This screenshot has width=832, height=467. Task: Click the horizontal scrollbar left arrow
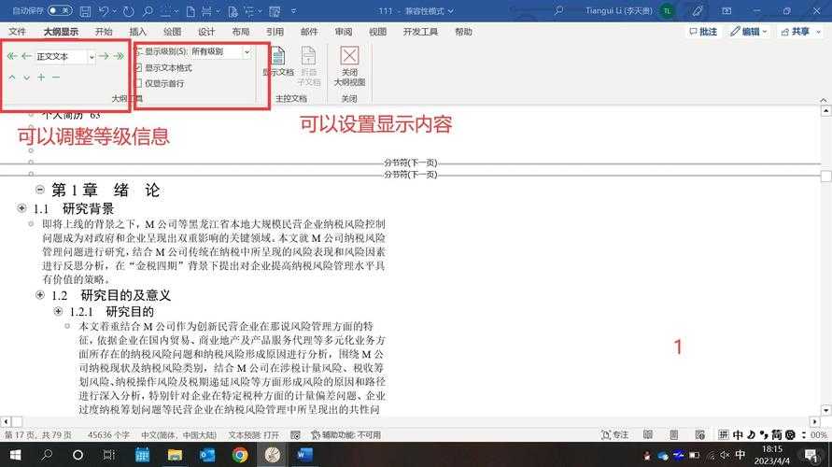pyautogui.click(x=6, y=422)
